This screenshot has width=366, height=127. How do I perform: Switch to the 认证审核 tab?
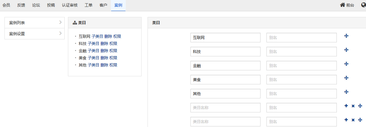tap(70, 5)
